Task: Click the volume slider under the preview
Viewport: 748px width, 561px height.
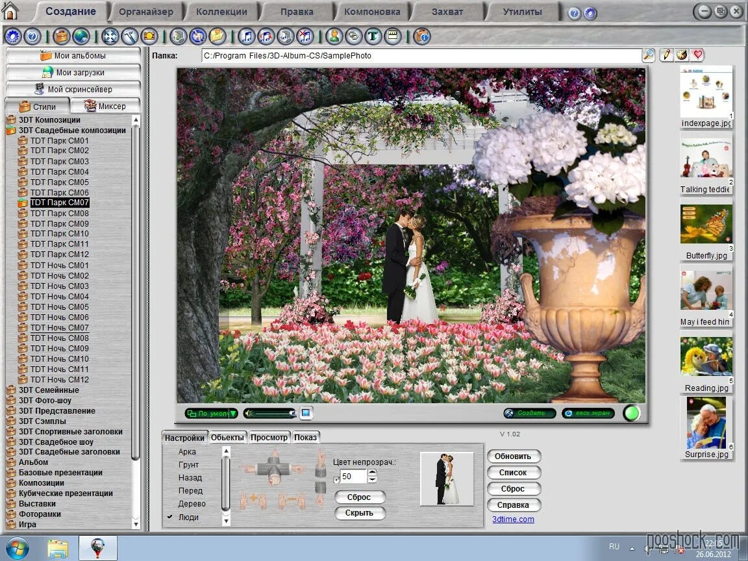Action: [270, 414]
